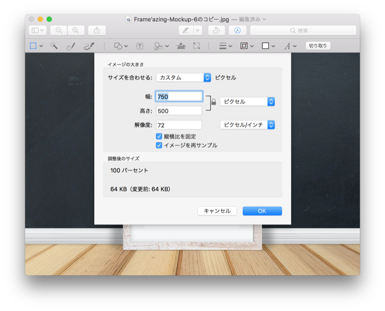Uncheck 縦横比を固定 checkbox
The width and height of the screenshot is (385, 311).
click(159, 137)
